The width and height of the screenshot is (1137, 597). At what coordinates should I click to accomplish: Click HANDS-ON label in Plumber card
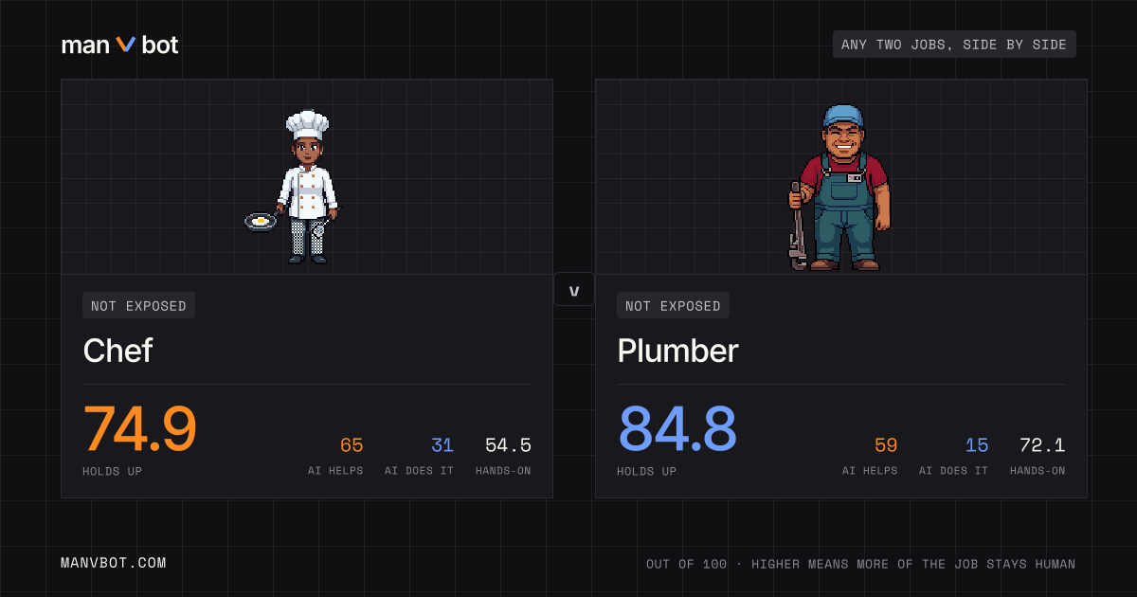pyautogui.click(x=1038, y=471)
